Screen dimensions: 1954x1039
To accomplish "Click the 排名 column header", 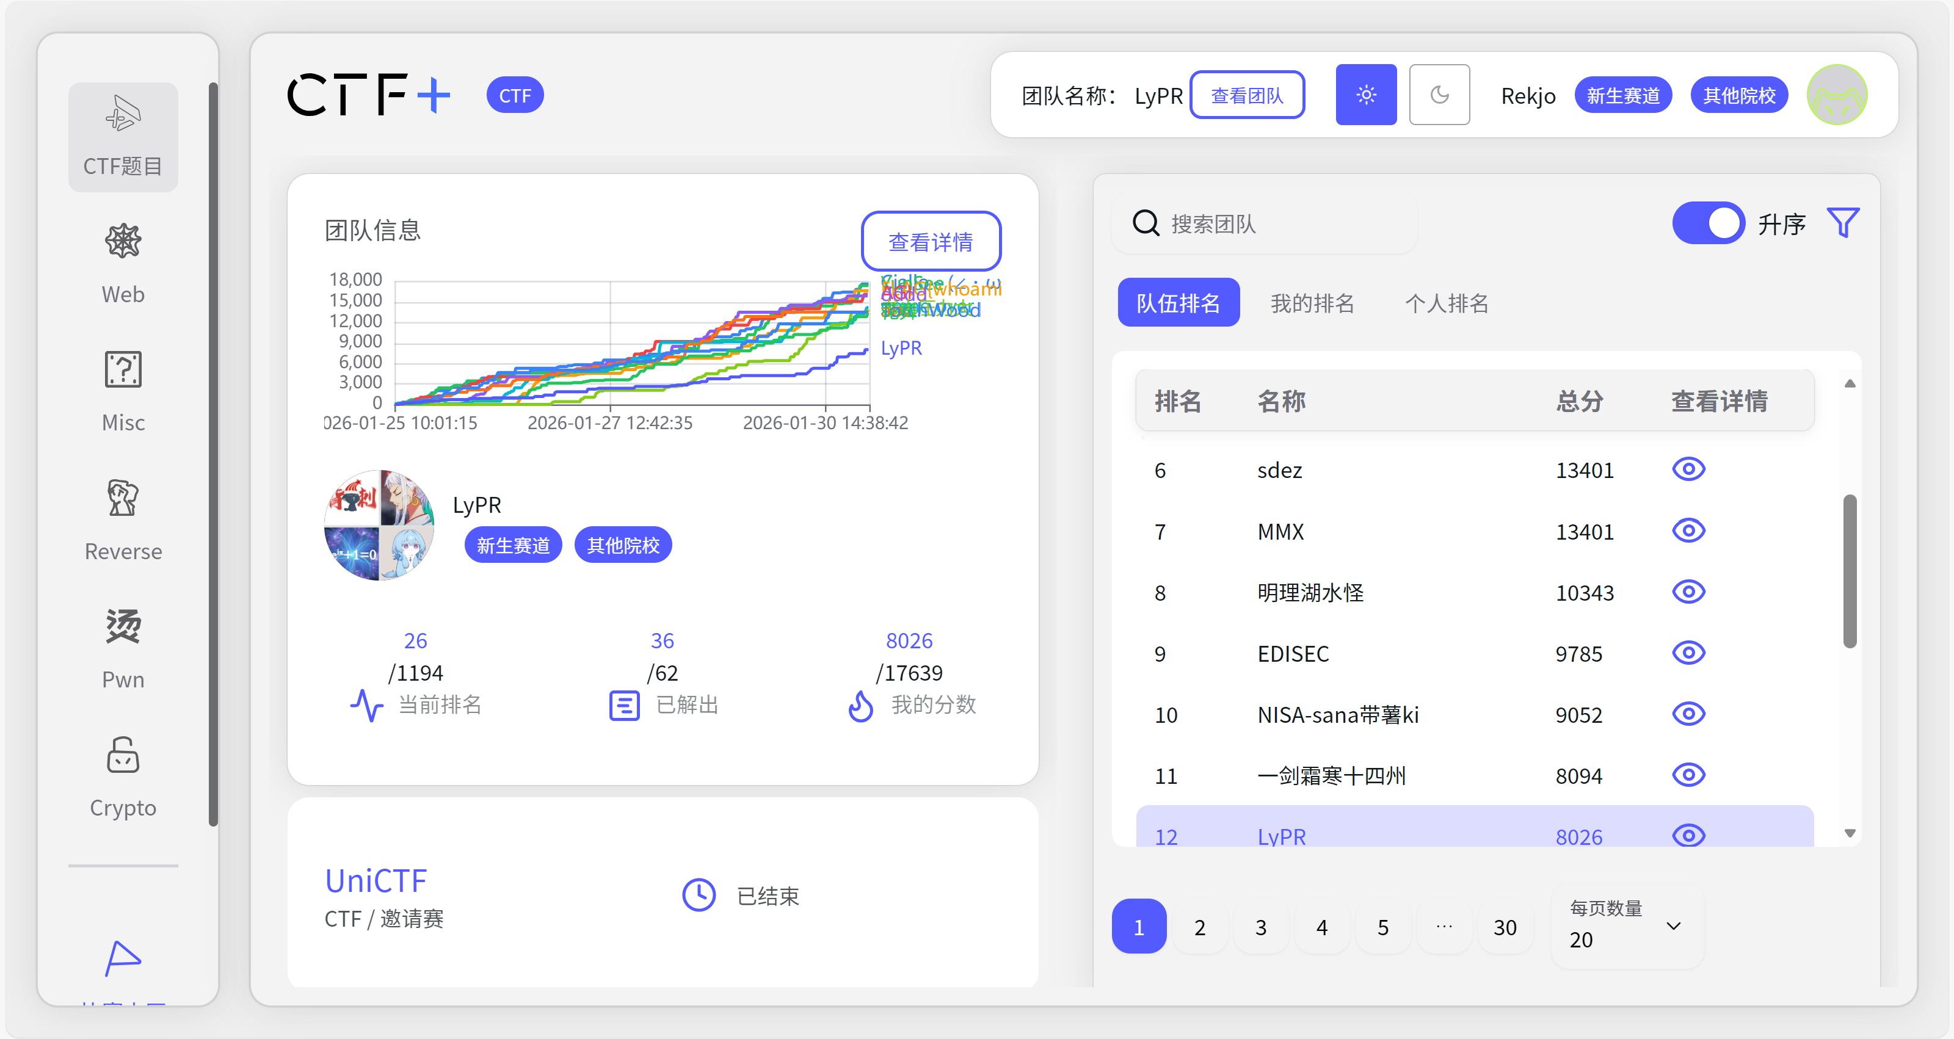I will tap(1178, 400).
